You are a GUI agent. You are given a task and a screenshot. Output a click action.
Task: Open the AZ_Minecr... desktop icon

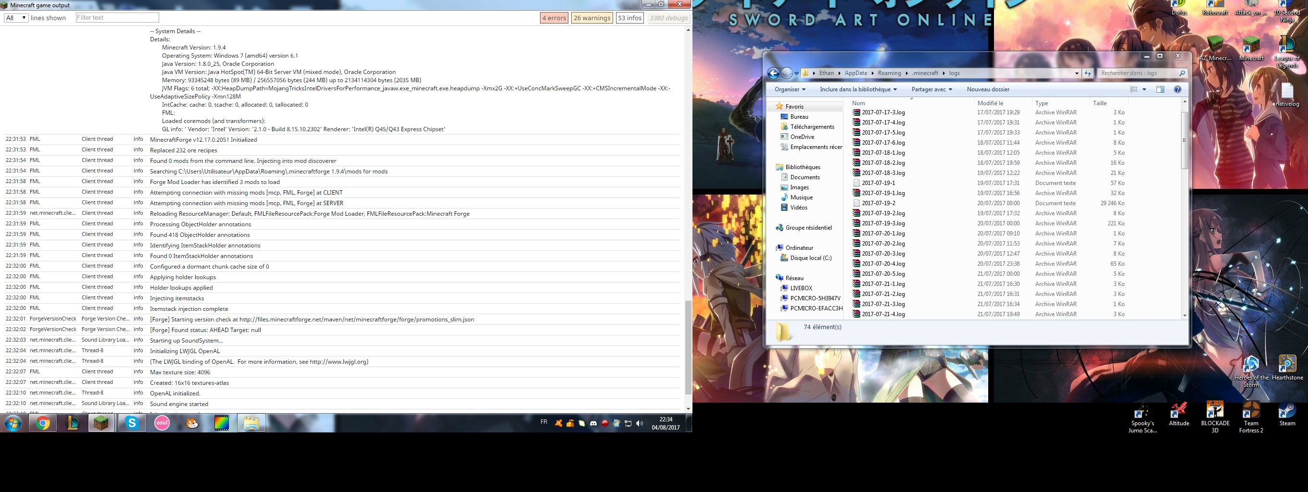1215,49
